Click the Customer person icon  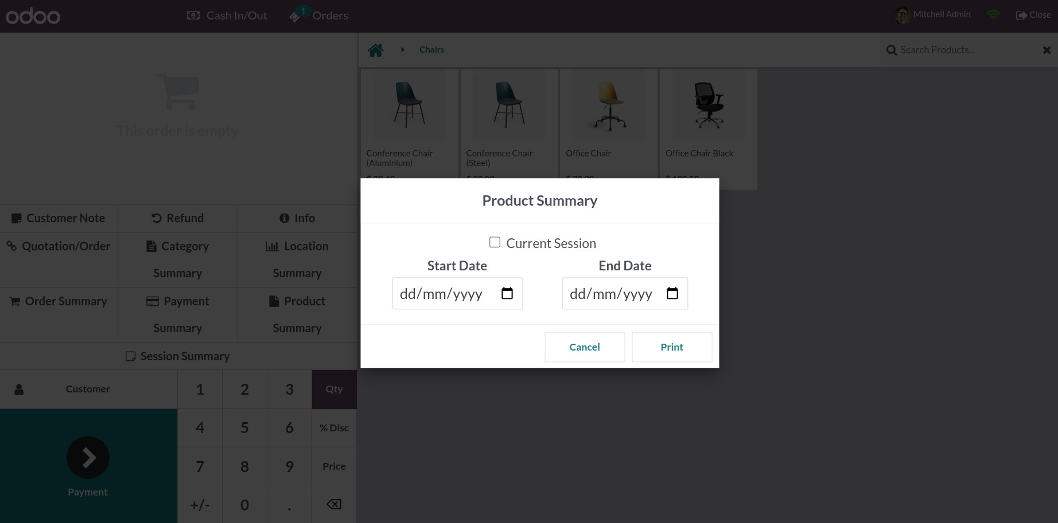click(x=19, y=390)
